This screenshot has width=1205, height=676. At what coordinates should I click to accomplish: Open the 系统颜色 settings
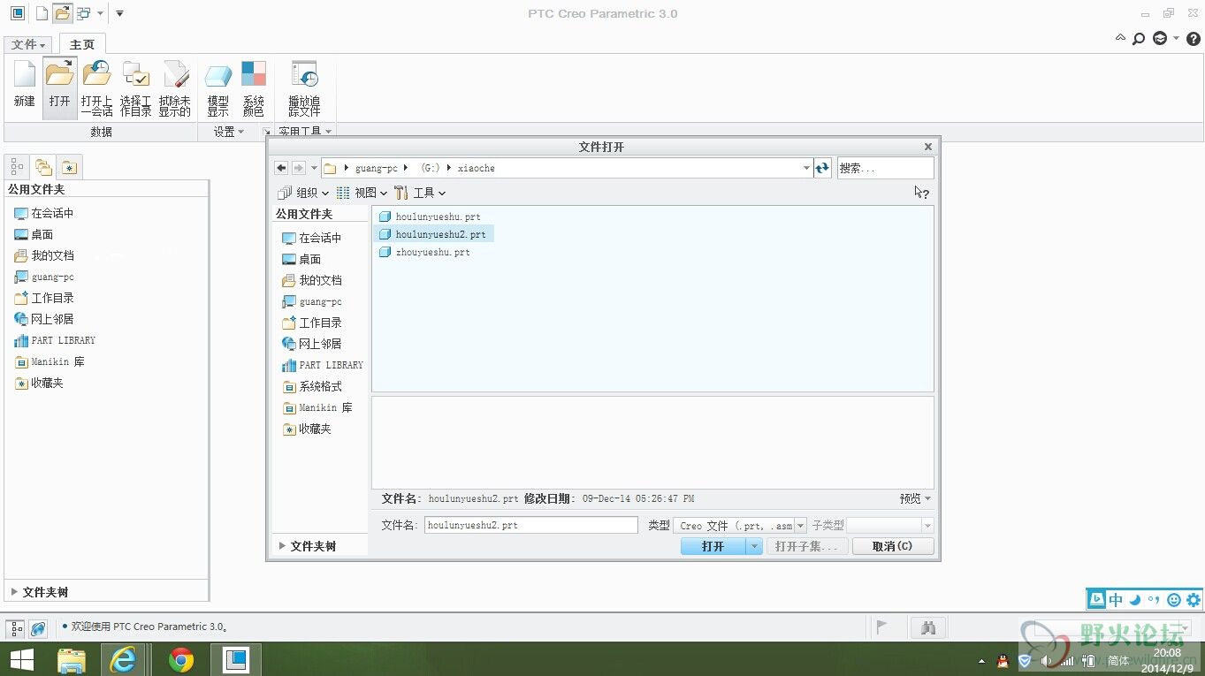254,88
